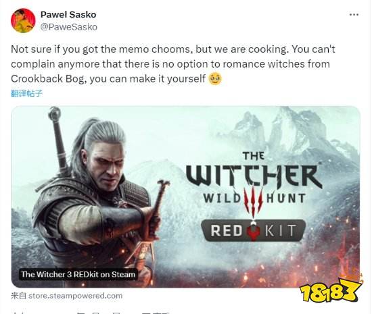
Task: Open the @PaweSasko handle link
Action: (69, 27)
